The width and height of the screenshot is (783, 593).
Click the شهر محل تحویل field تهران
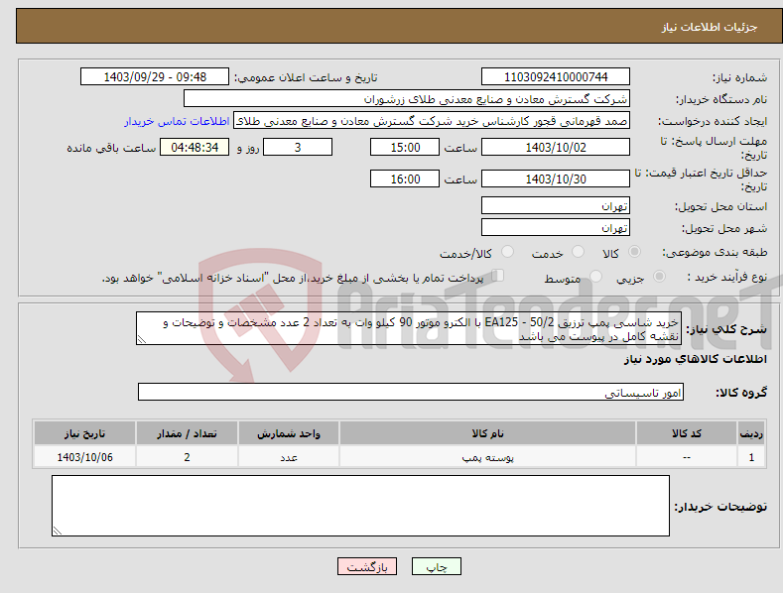pos(556,228)
